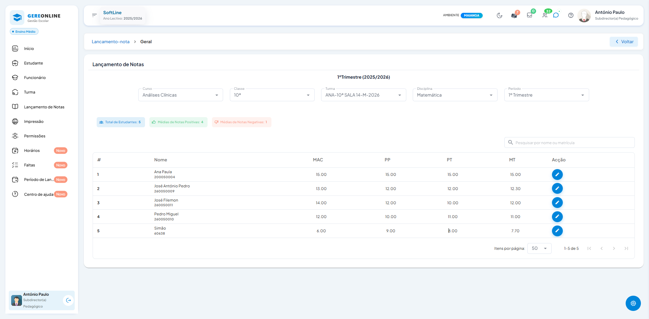The height and width of the screenshot is (319, 649).
Task: Go to previous page pagination icon
Action: (602, 248)
